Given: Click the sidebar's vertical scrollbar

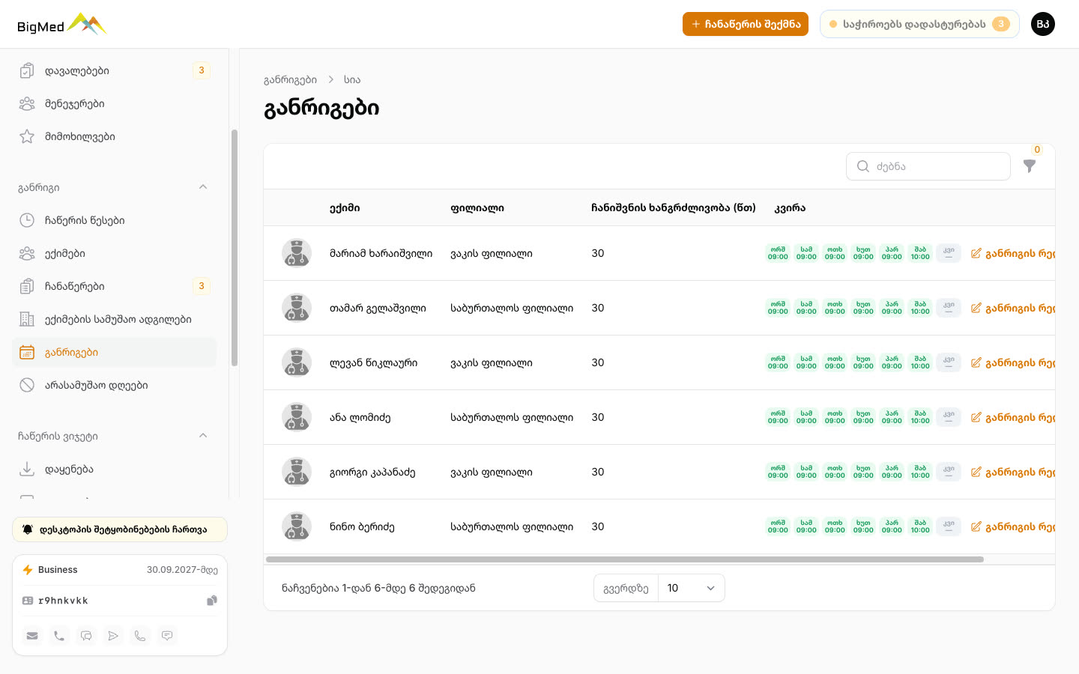Looking at the screenshot, I should [x=235, y=248].
